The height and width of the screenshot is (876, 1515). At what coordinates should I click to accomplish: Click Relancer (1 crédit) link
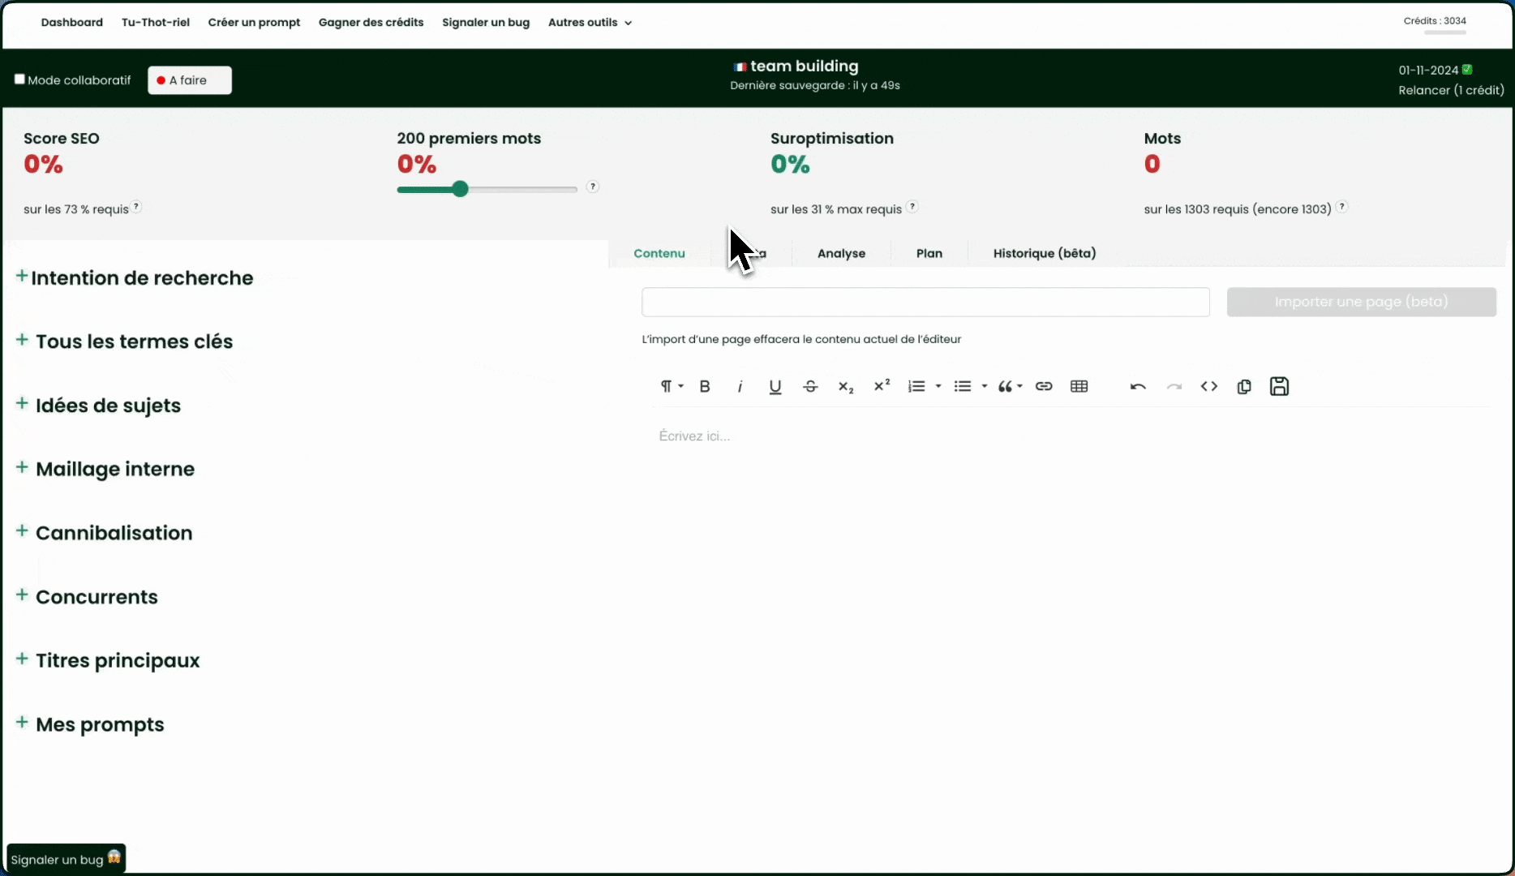click(x=1450, y=90)
